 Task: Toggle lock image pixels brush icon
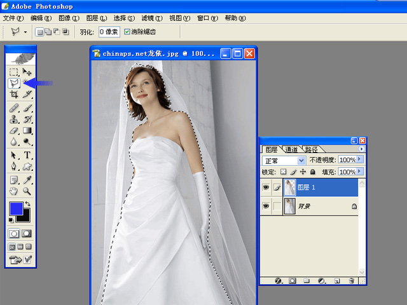(x=293, y=172)
